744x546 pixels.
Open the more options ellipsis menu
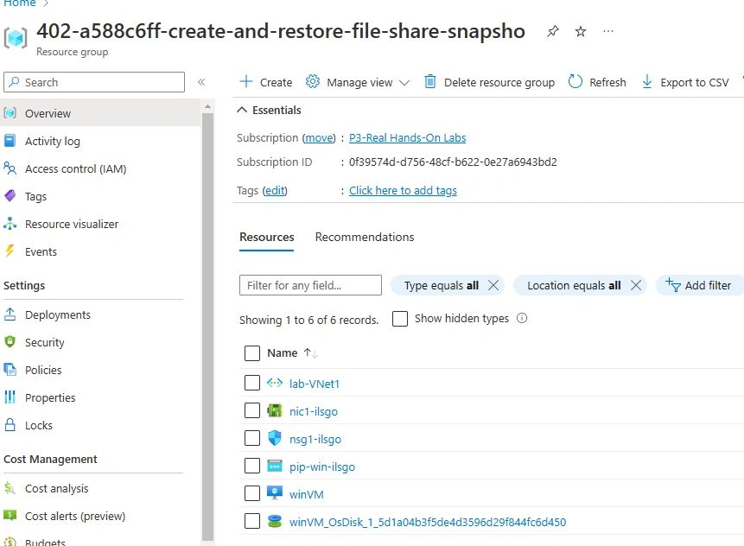[x=608, y=32]
